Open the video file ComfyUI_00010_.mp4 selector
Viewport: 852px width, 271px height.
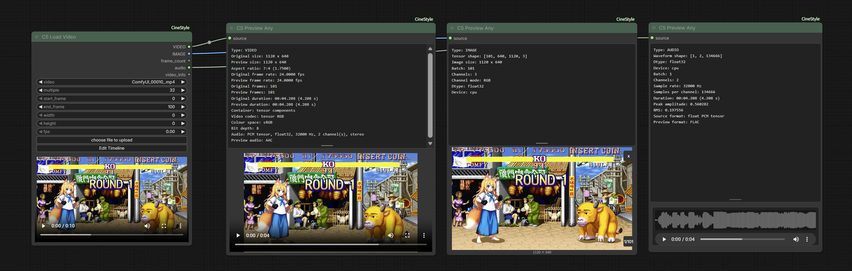[x=112, y=82]
